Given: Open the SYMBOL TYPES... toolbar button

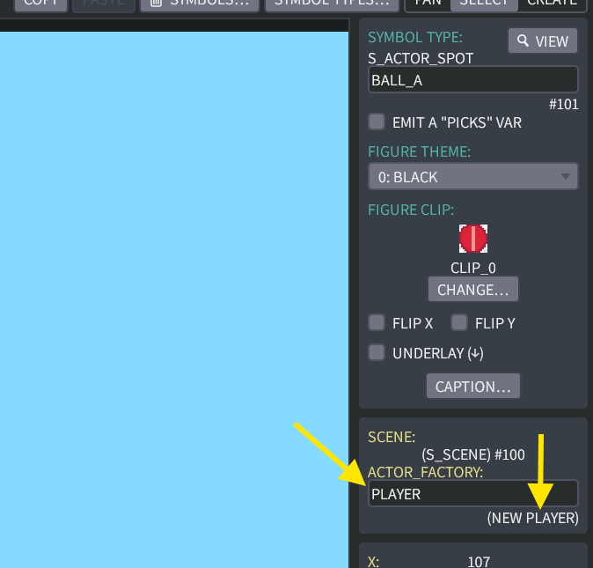Looking at the screenshot, I should pos(332,4).
